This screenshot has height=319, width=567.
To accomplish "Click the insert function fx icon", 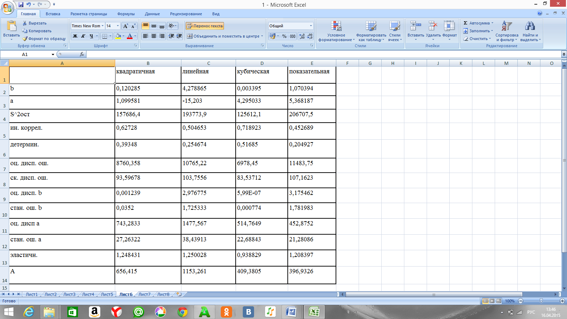I will (x=82, y=54).
